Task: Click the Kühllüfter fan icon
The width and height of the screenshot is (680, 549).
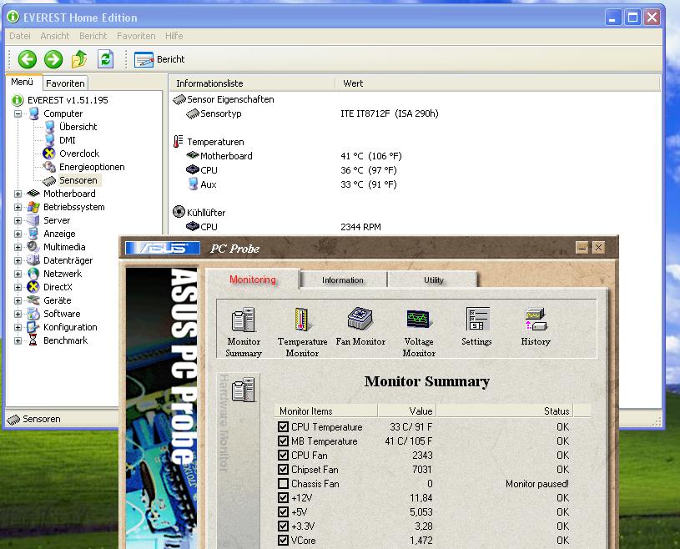Action: (179, 212)
